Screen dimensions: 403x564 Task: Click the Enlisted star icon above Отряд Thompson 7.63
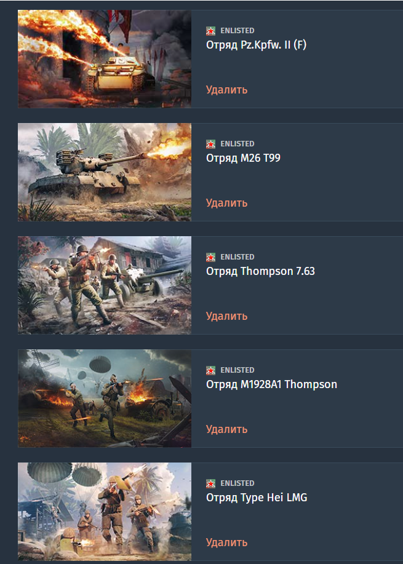[x=210, y=257]
